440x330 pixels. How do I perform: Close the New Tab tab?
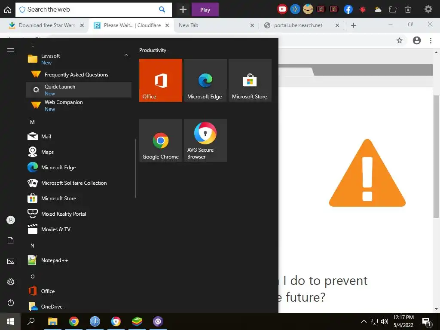coord(252,25)
